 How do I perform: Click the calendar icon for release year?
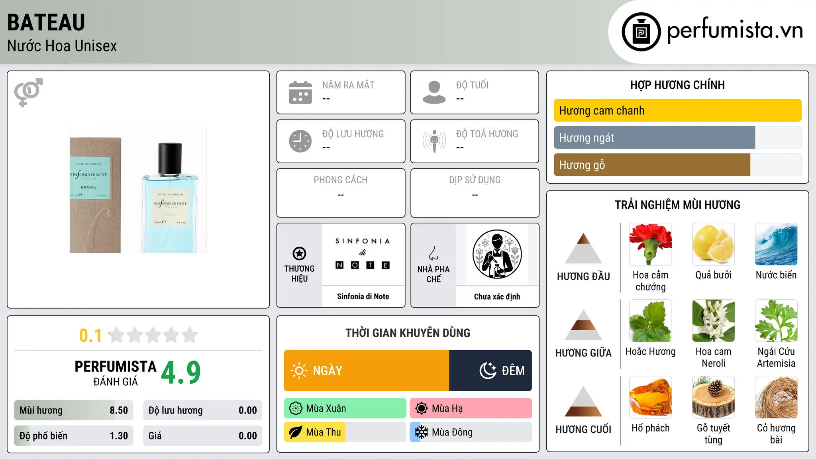300,92
